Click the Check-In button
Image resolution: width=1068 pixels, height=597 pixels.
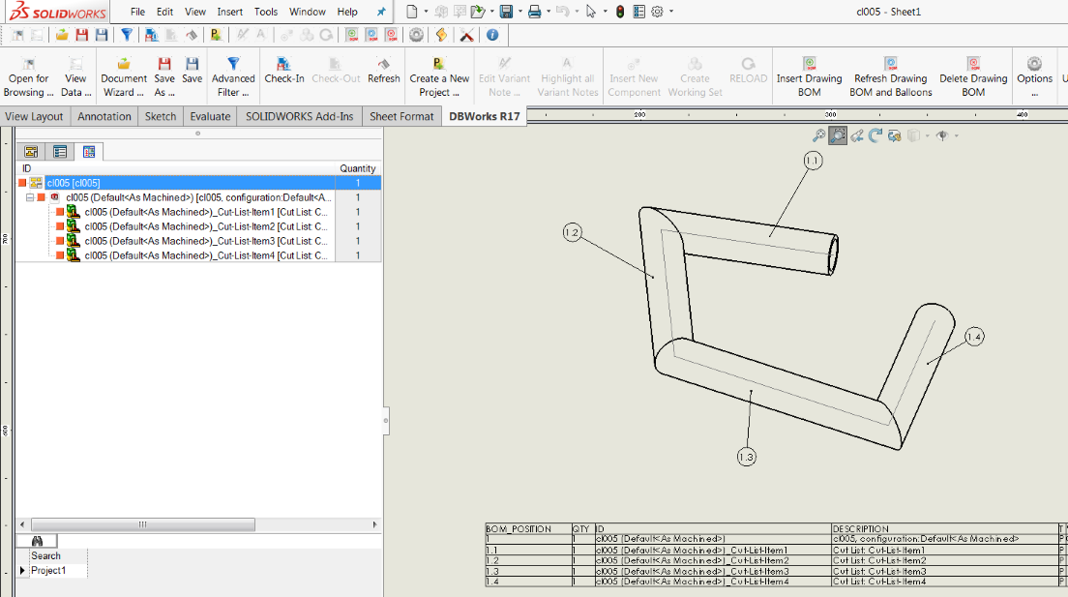click(284, 71)
